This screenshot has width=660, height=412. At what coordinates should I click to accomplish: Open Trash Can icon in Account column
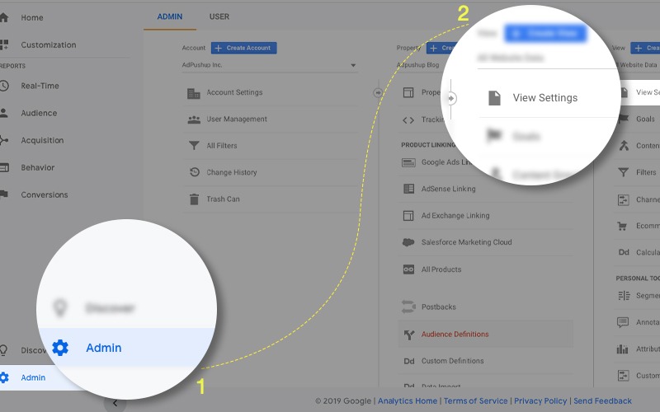[x=194, y=199]
